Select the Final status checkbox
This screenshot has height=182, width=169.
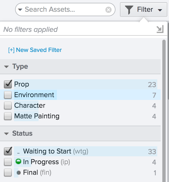[x=8, y=173]
